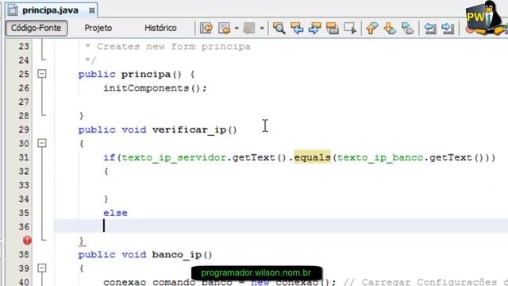Viewport: 508px width, 286px height.
Task: Jump to Last Edit location icon
Action: pos(206,29)
